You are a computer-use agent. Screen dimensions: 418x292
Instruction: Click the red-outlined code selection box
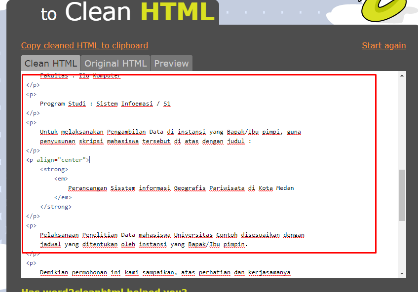pos(199,163)
